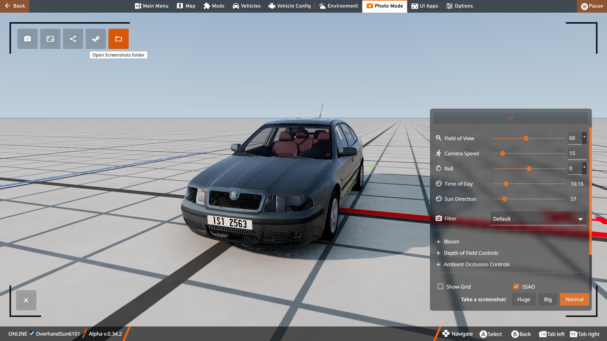Click the Steam upload icon button
The width and height of the screenshot is (607, 341).
[x=96, y=39]
